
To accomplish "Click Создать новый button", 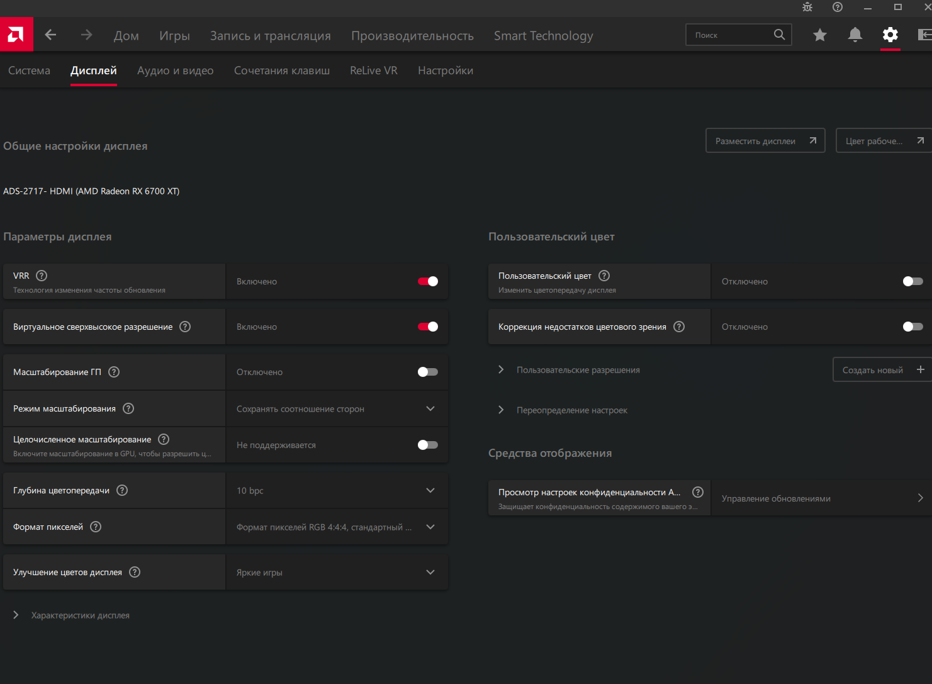I will click(x=881, y=370).
